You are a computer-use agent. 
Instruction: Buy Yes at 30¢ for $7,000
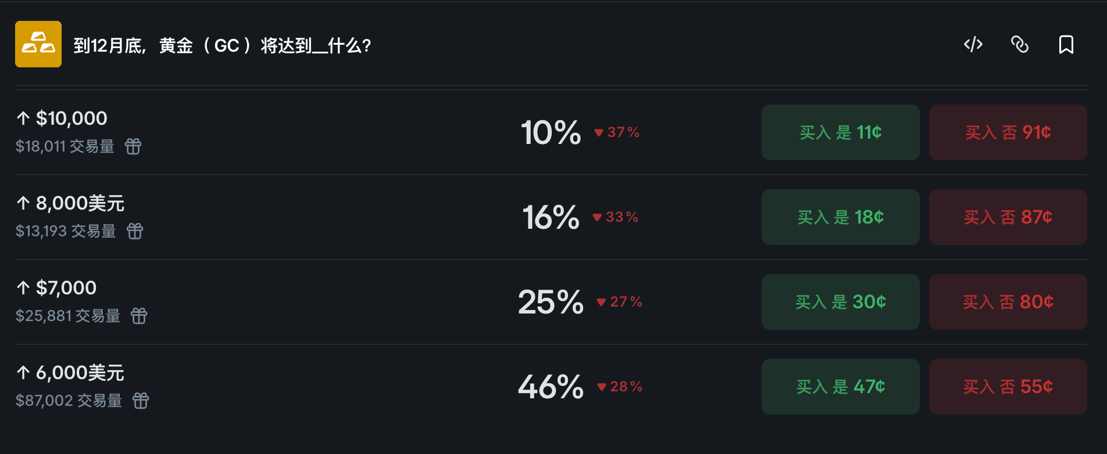coord(840,302)
